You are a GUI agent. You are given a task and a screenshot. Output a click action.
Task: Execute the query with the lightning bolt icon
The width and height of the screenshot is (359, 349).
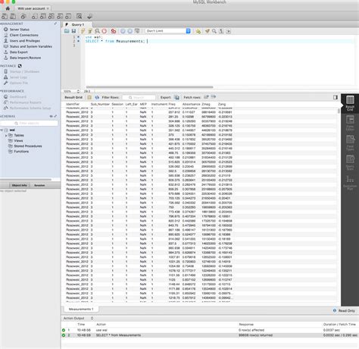[83, 31]
